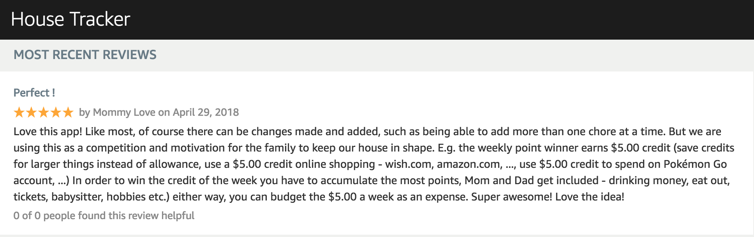
Task: Click the first orange rating star
Action: click(x=19, y=113)
